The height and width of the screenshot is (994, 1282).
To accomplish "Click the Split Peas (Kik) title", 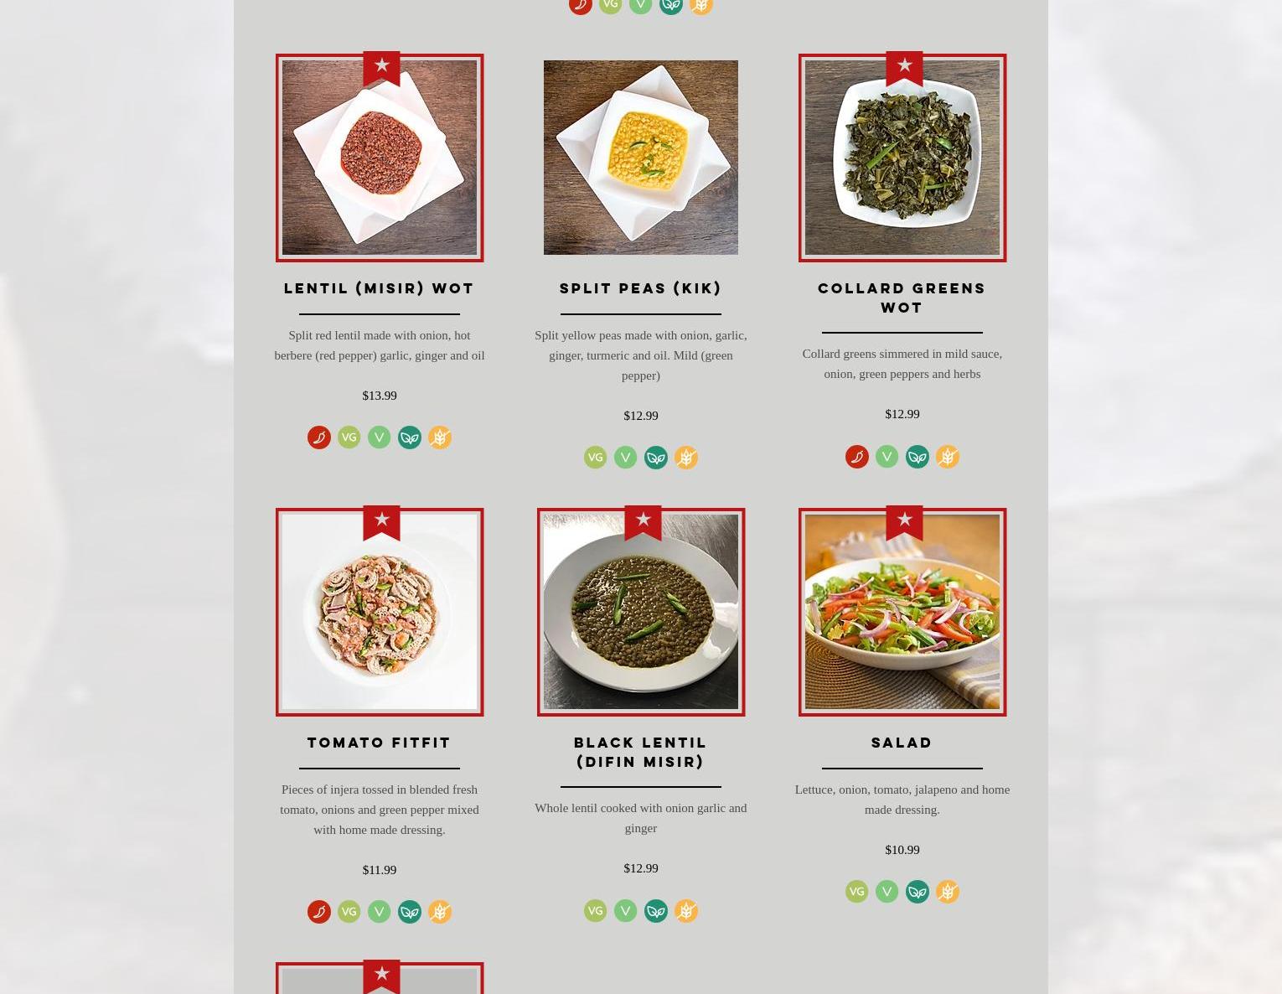I will (x=641, y=288).
